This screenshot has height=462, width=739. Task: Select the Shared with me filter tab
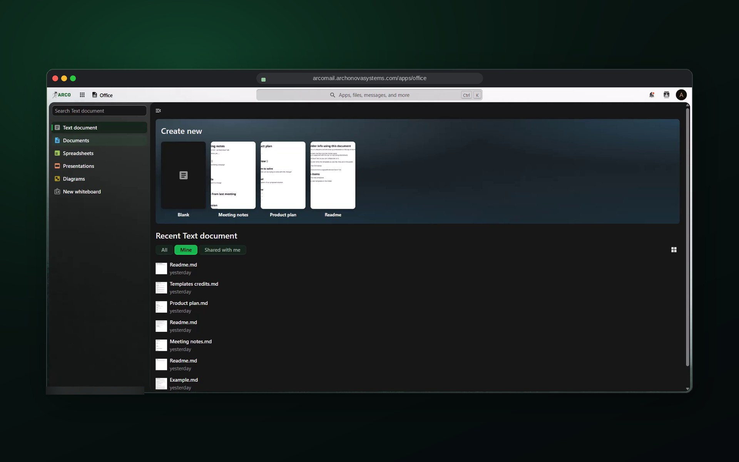point(222,250)
